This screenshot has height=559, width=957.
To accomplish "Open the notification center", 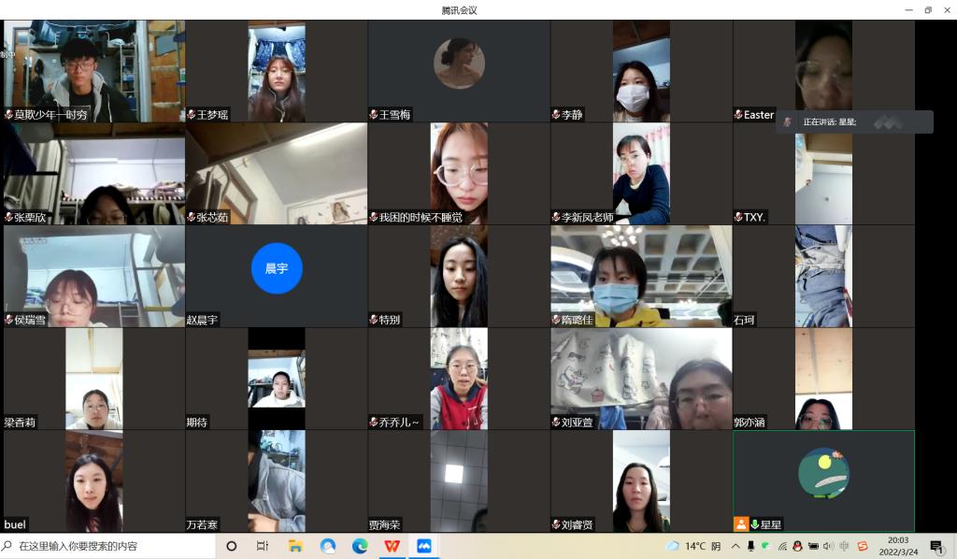I will [x=936, y=547].
